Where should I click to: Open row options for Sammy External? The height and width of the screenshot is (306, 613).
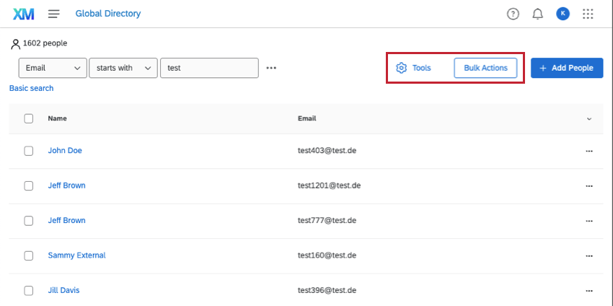(x=589, y=255)
